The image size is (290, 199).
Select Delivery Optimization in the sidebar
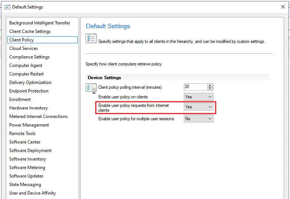30,82
